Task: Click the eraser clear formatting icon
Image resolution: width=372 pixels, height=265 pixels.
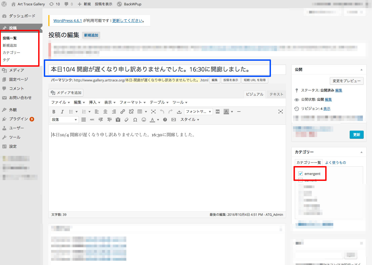Action: [127, 120]
